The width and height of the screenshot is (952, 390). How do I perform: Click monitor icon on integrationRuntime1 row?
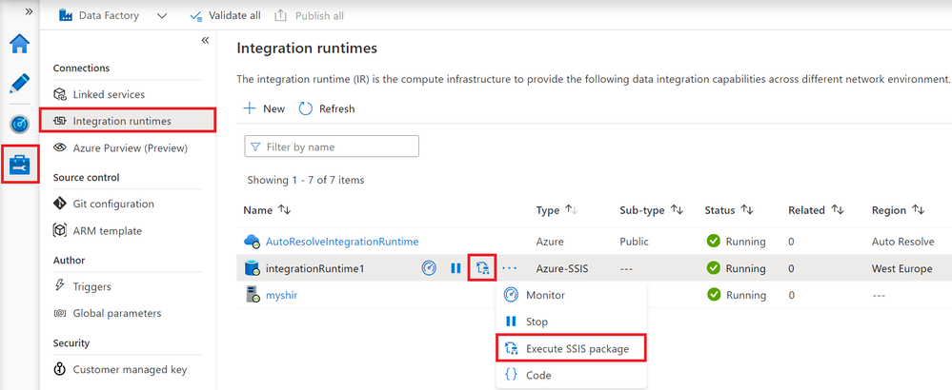(430, 269)
